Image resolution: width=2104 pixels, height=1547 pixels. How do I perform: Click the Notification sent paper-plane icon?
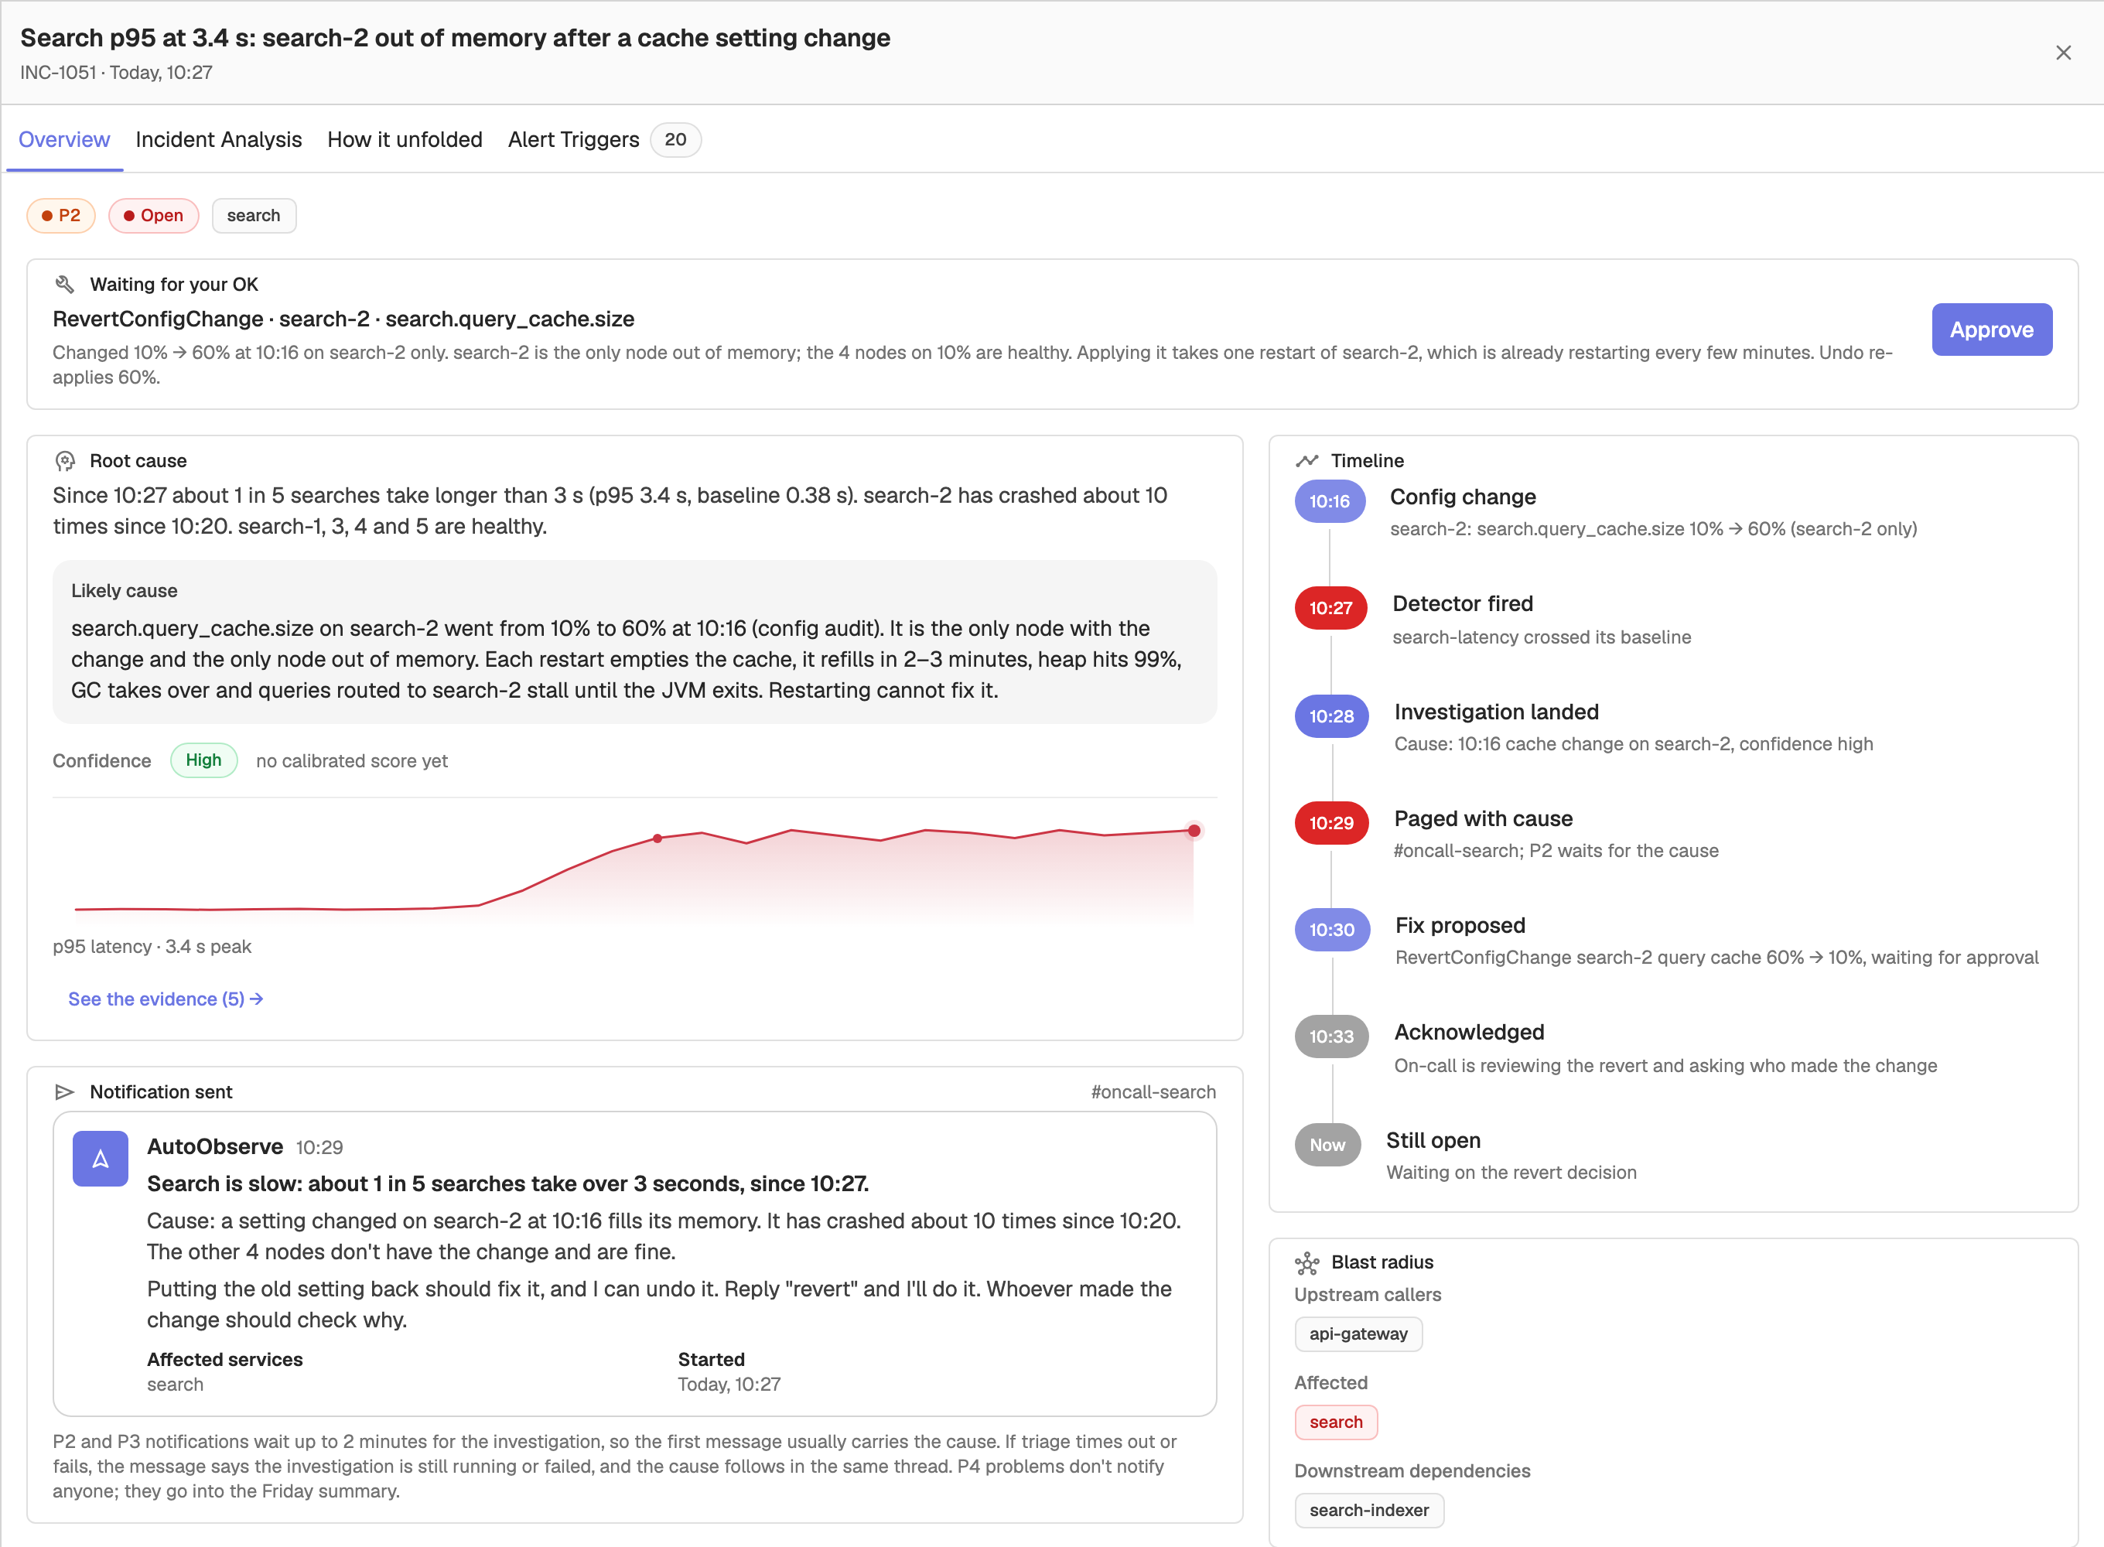click(x=65, y=1092)
